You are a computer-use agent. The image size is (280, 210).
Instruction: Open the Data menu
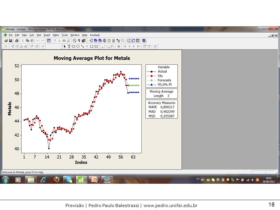point(24,35)
